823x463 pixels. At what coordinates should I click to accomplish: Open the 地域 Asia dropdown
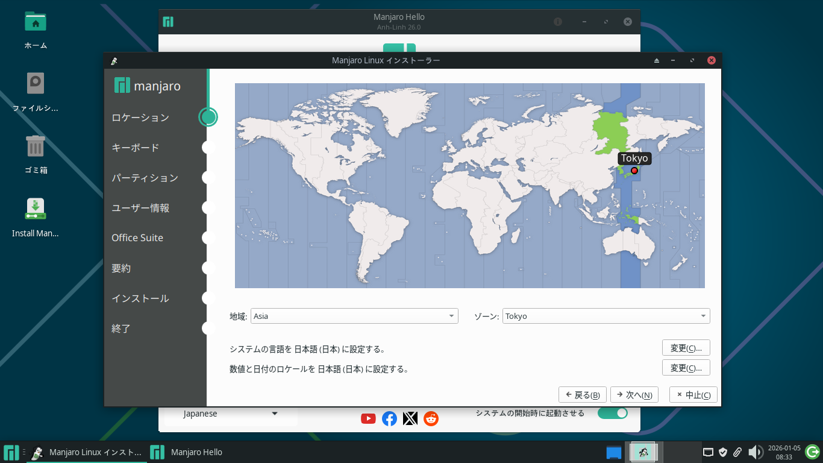coord(354,316)
